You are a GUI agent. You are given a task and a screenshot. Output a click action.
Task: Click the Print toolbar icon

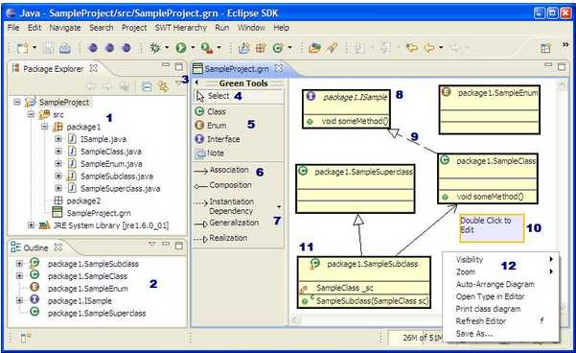point(65,48)
